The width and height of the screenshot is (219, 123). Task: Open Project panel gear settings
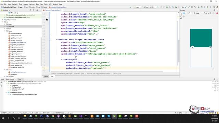click(37, 10)
